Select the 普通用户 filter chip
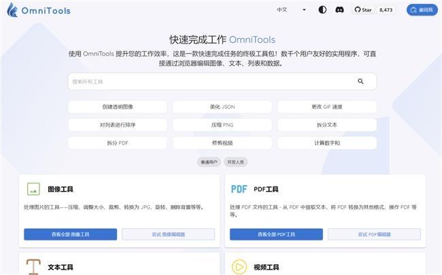The image size is (442, 275). 209,162
